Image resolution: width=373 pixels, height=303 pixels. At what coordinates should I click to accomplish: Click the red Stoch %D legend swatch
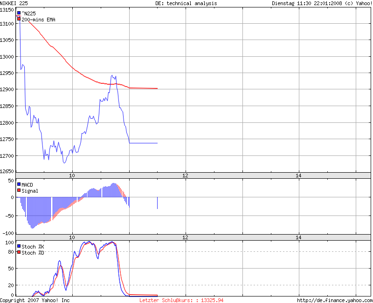tap(19, 252)
